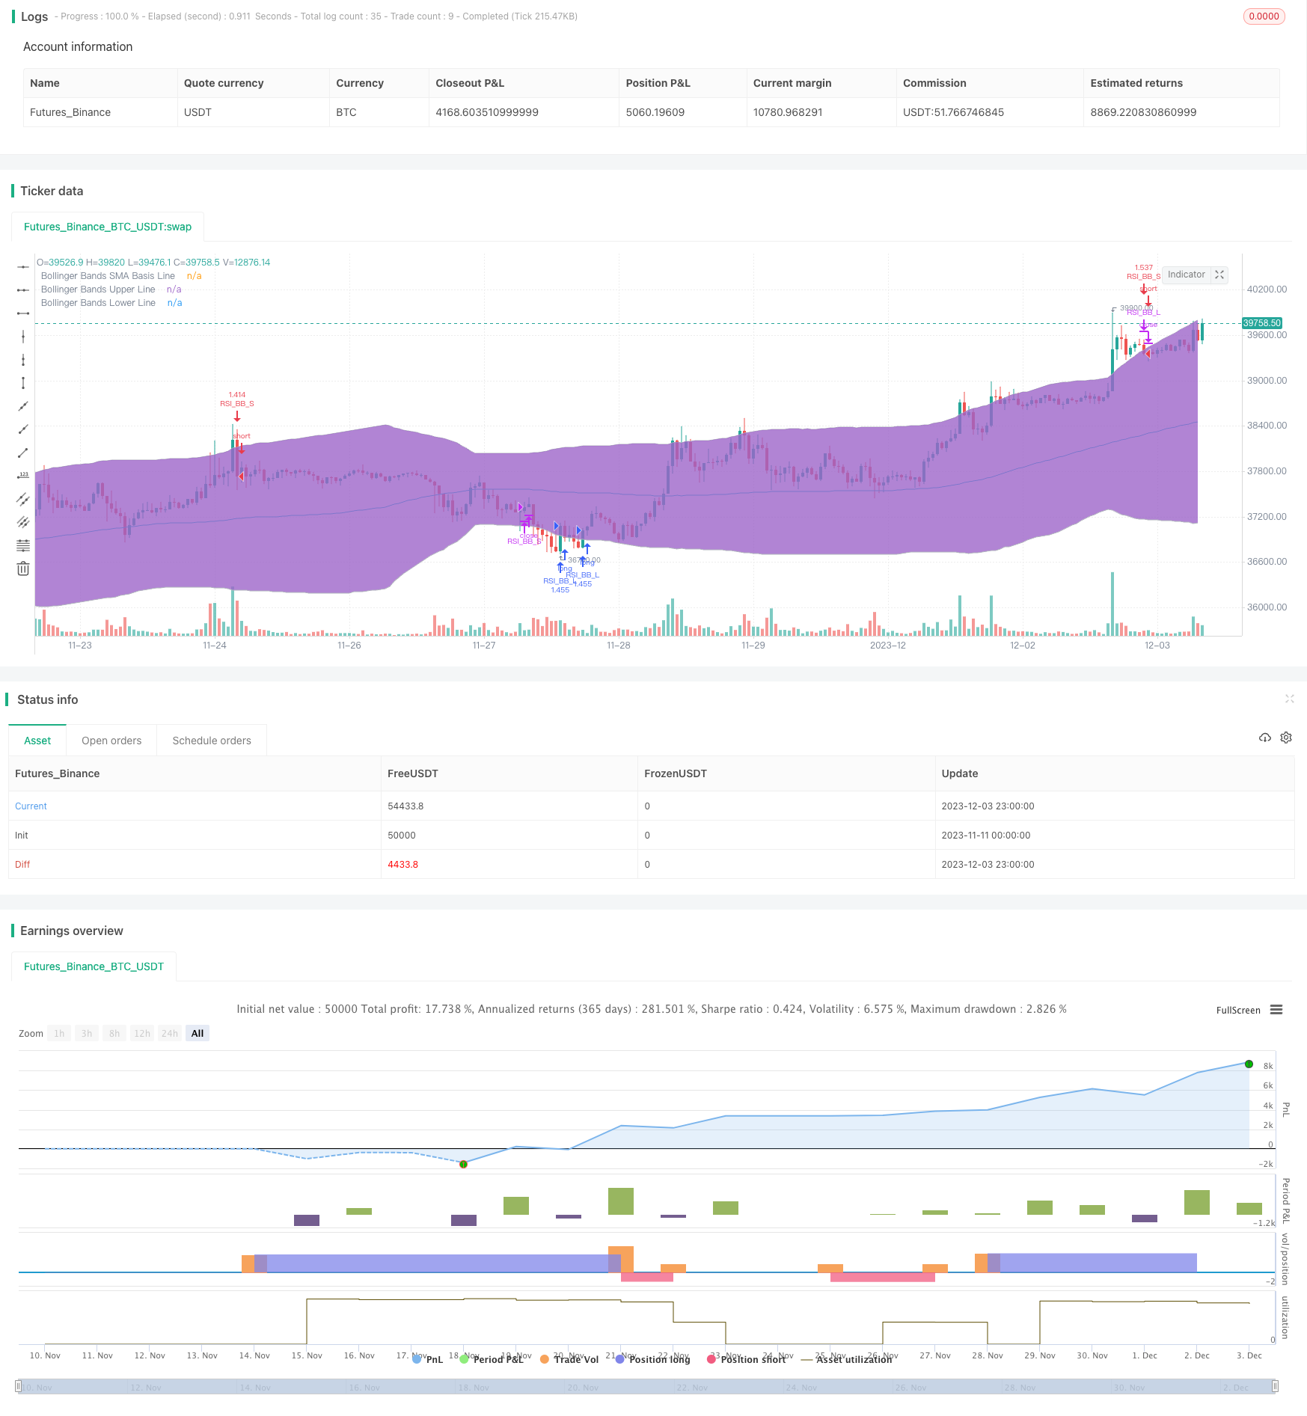Click the FullScreen button
This screenshot has height=1416, width=1307.
(1238, 1010)
